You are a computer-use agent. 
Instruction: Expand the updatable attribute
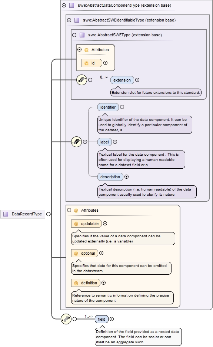click(105, 224)
